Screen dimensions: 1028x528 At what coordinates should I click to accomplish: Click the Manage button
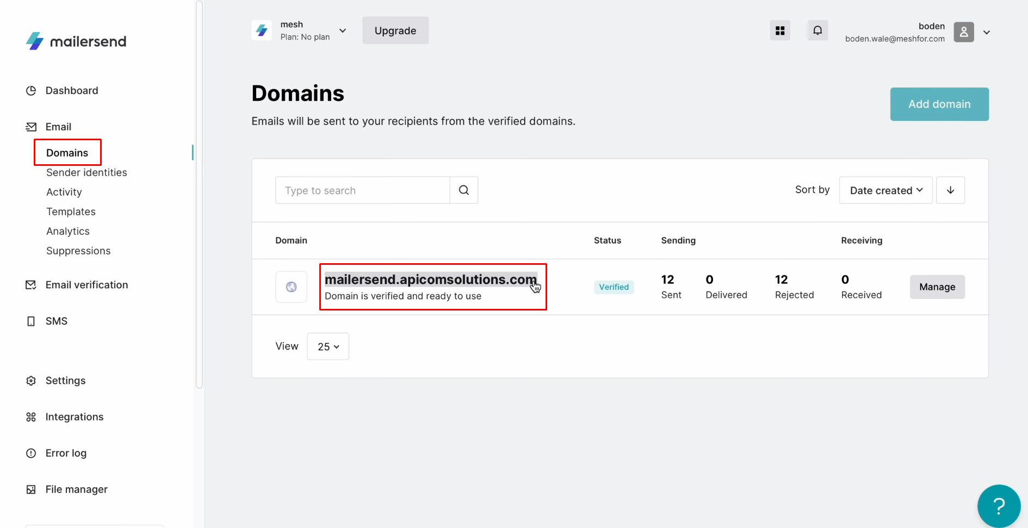pos(937,287)
